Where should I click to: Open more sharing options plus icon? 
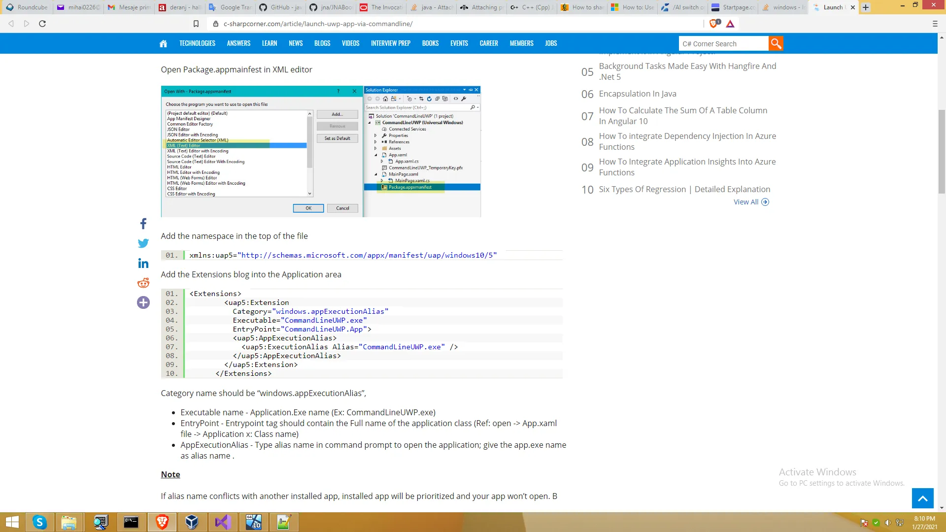143,302
